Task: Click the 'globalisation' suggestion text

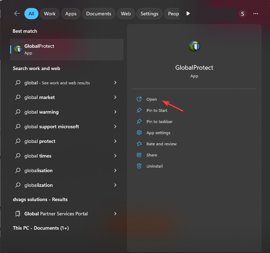Action: point(38,170)
